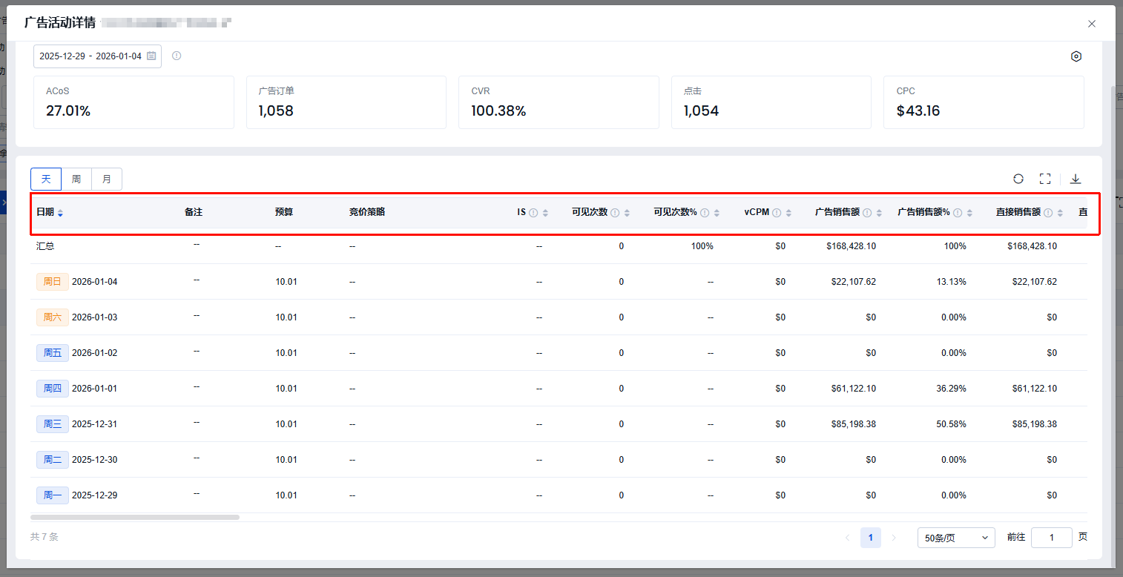Download the table data
The image size is (1123, 577).
[1076, 179]
